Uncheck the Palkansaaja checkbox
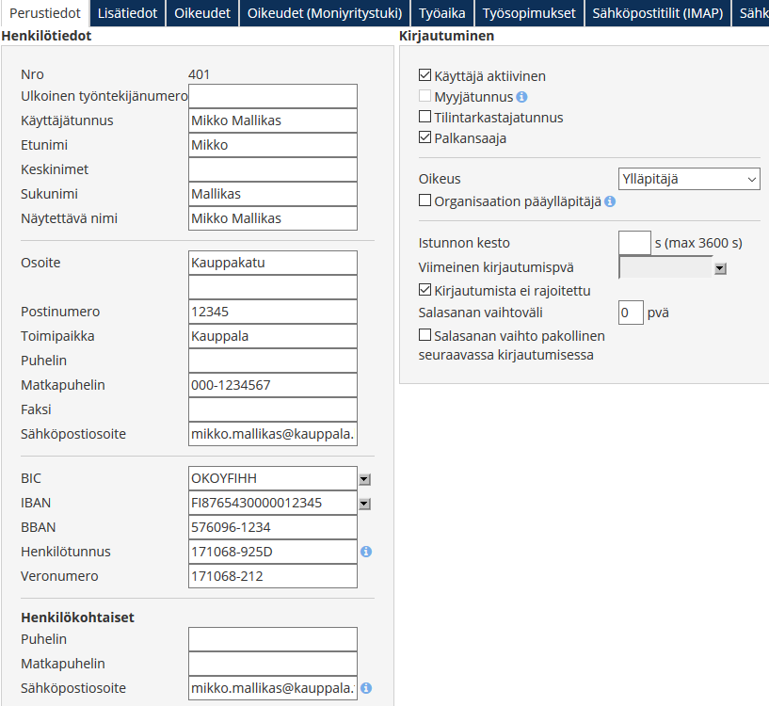Screen dimensions: 769x706 tap(425, 138)
